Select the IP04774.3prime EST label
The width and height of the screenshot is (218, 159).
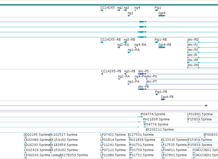(x=156, y=124)
